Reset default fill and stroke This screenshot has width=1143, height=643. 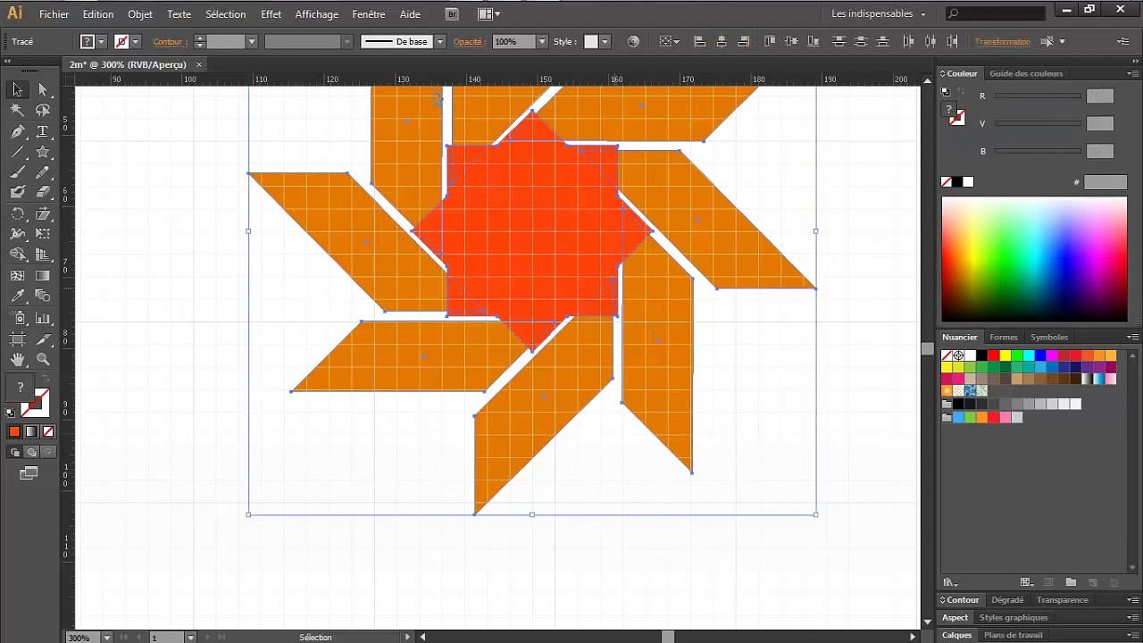click(11, 413)
